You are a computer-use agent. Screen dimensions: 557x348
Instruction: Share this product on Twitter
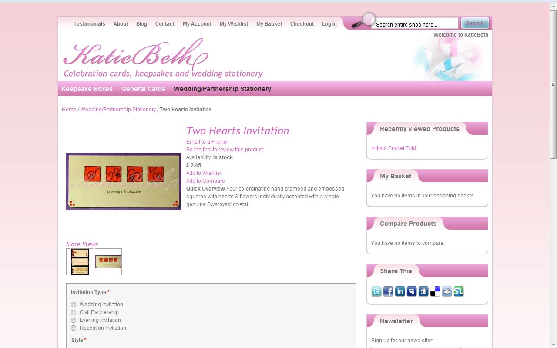click(x=376, y=291)
